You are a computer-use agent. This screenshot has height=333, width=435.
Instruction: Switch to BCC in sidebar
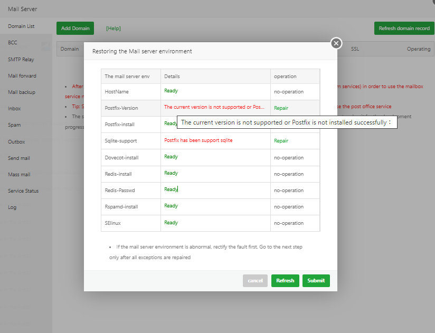[x=13, y=43]
